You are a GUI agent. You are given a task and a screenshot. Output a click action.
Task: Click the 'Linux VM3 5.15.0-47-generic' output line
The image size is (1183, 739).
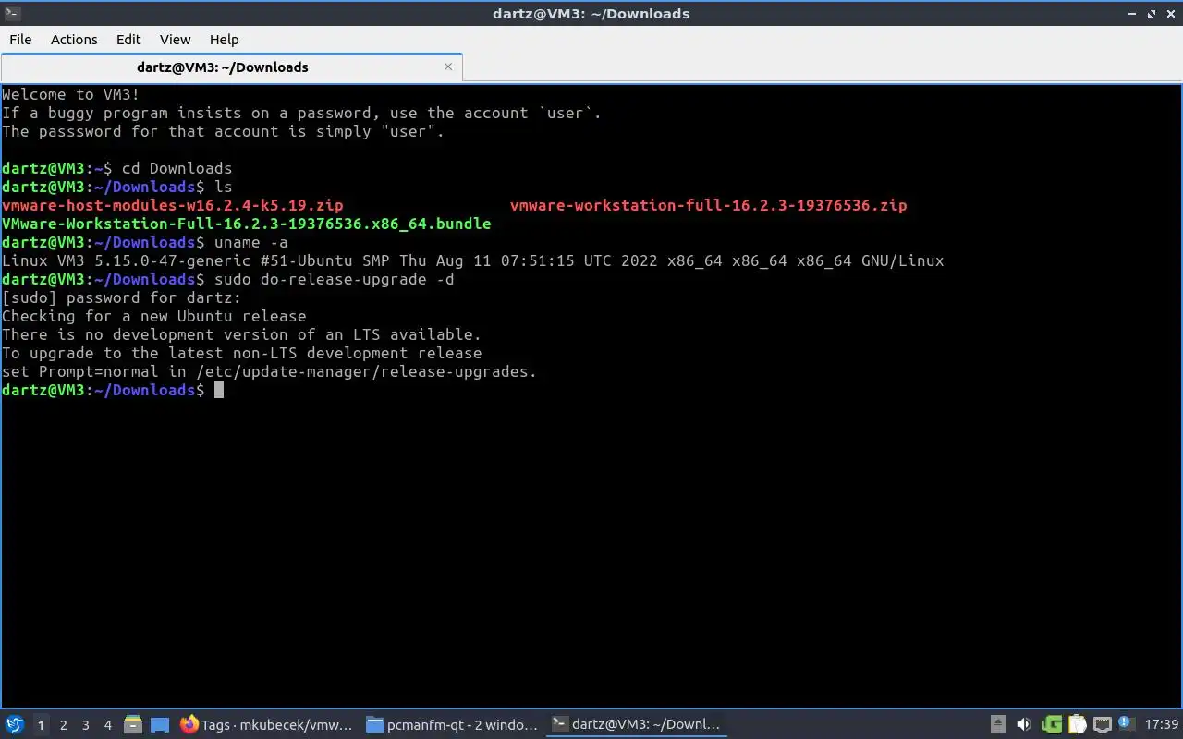coord(473,260)
